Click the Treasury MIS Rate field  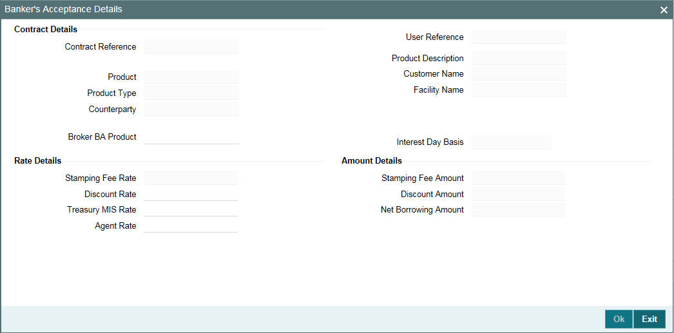pyautogui.click(x=191, y=210)
